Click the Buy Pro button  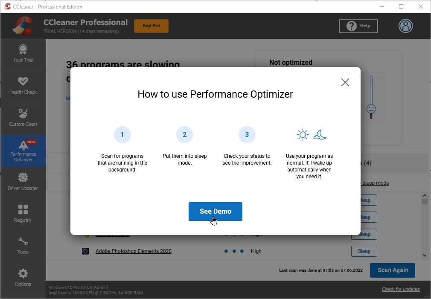click(151, 26)
